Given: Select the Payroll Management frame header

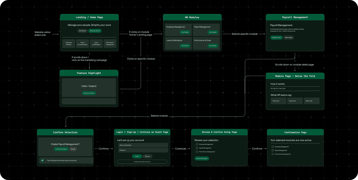Looking at the screenshot, I should point(295,17).
